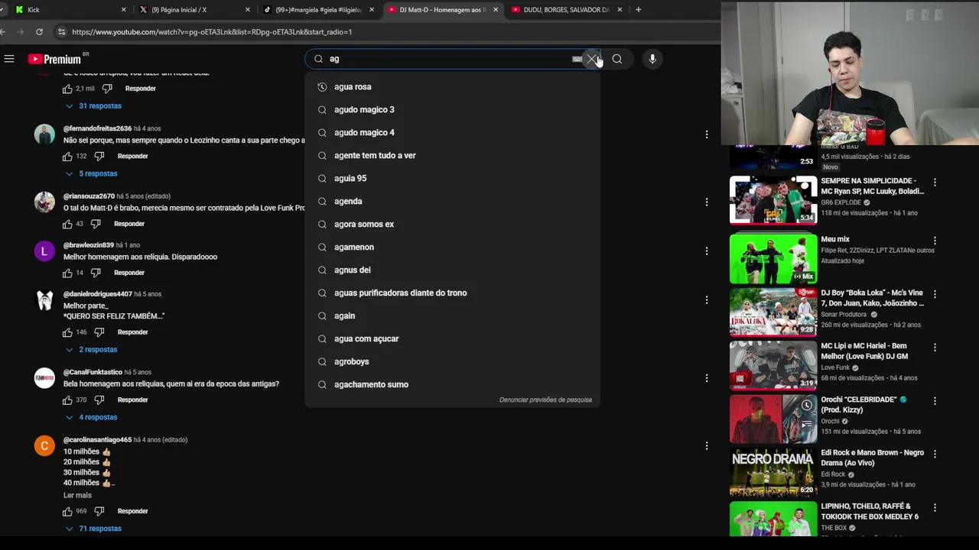Expand '2 respostas' replies
This screenshot has height=550, width=979.
[x=91, y=350]
